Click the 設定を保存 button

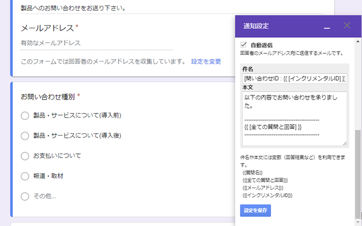(255, 210)
